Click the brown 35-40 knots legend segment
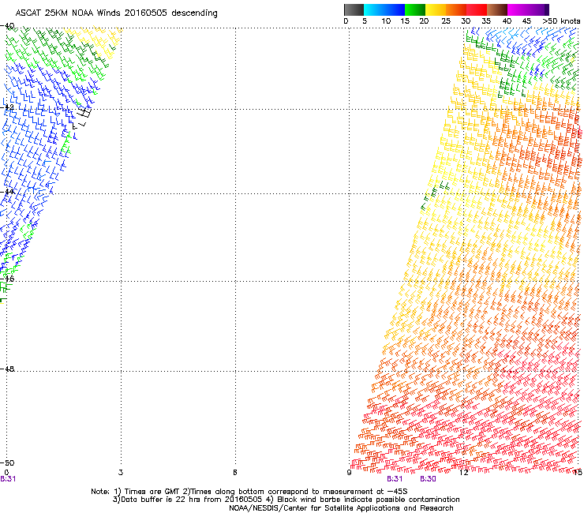Viewport: 584px width, 513px height. tap(497, 9)
